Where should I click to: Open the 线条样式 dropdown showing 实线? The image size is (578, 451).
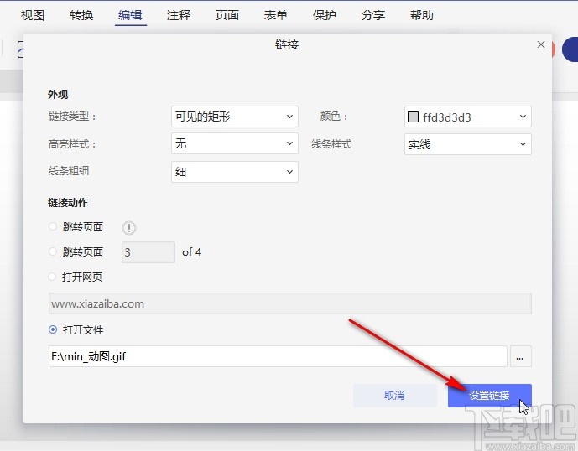[468, 144]
